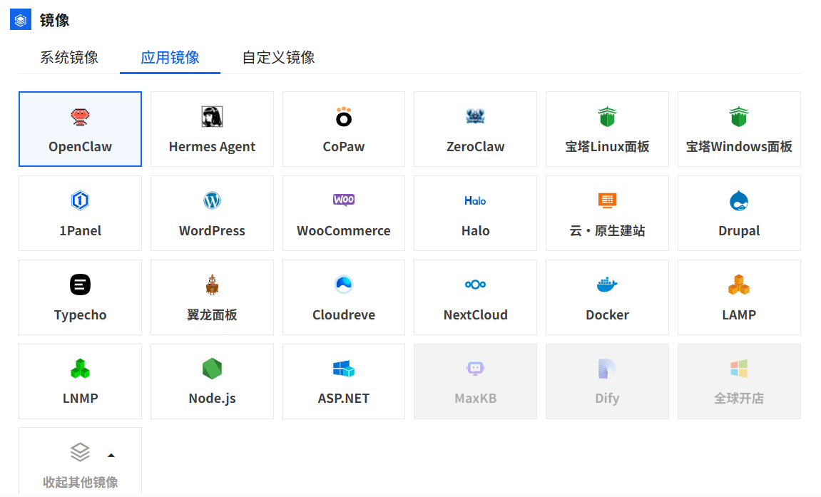Choose the WordPress logo icon
The width and height of the screenshot is (821, 497).
pos(212,200)
